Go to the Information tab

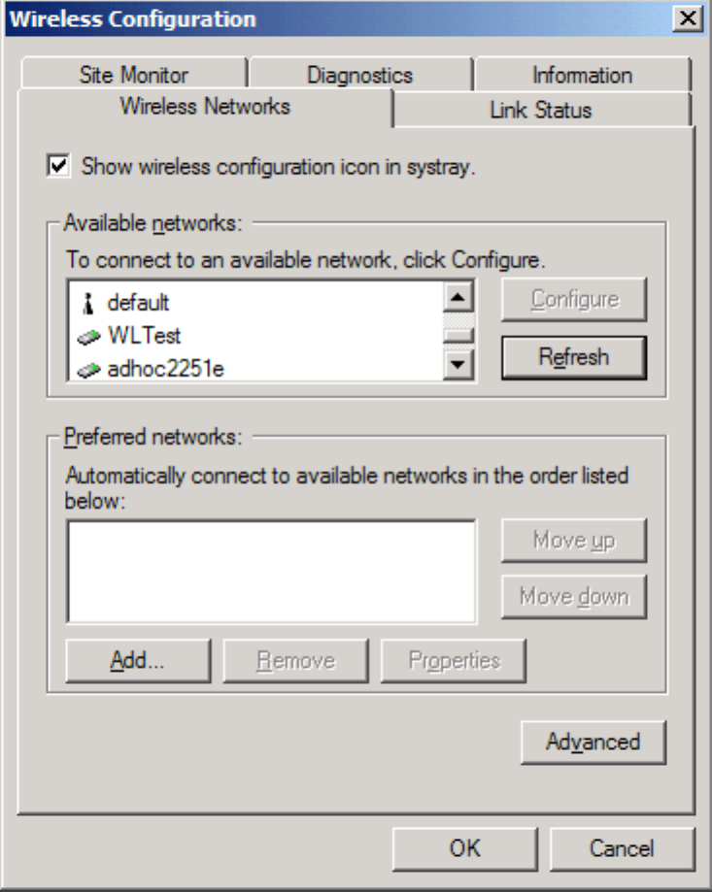pos(581,75)
